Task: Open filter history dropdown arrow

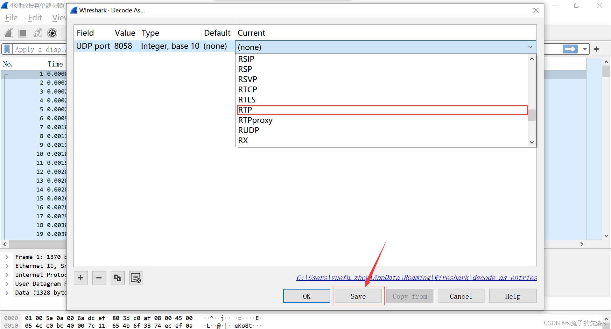Action: click(x=585, y=49)
